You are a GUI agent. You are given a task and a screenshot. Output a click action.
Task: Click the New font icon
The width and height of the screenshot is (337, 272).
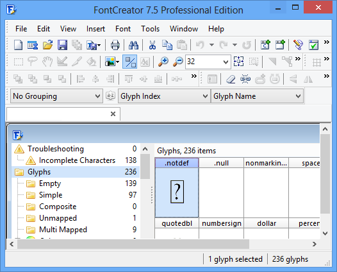(18, 45)
